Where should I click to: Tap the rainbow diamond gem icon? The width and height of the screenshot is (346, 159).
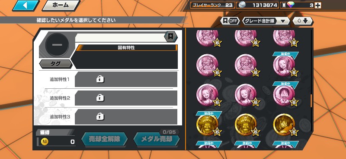click(291, 5)
